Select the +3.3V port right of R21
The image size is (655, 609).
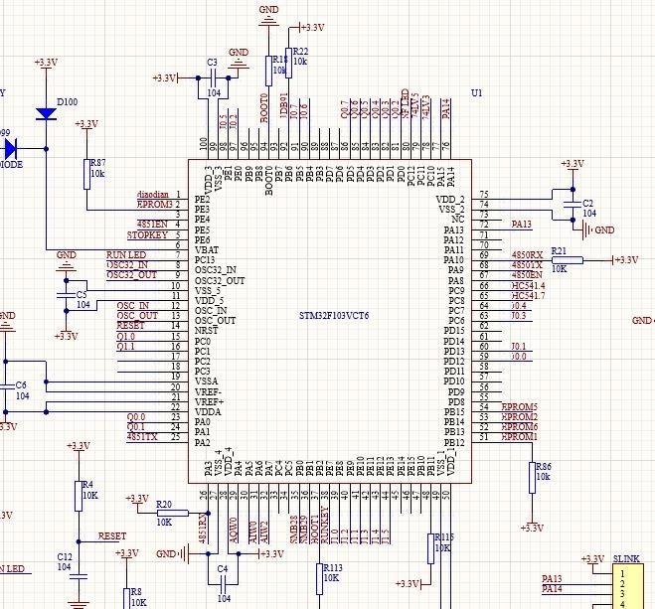[625, 260]
